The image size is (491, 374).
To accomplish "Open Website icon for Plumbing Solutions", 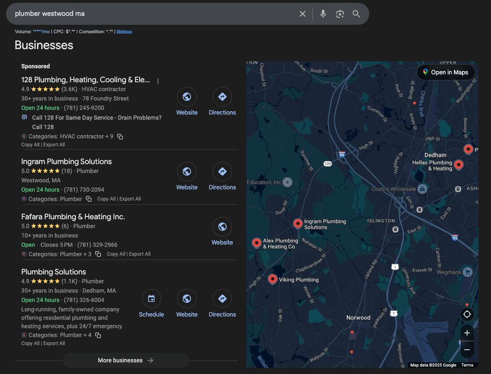I will coord(187,299).
